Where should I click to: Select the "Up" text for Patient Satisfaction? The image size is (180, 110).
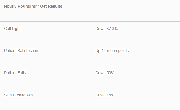tap(98, 51)
